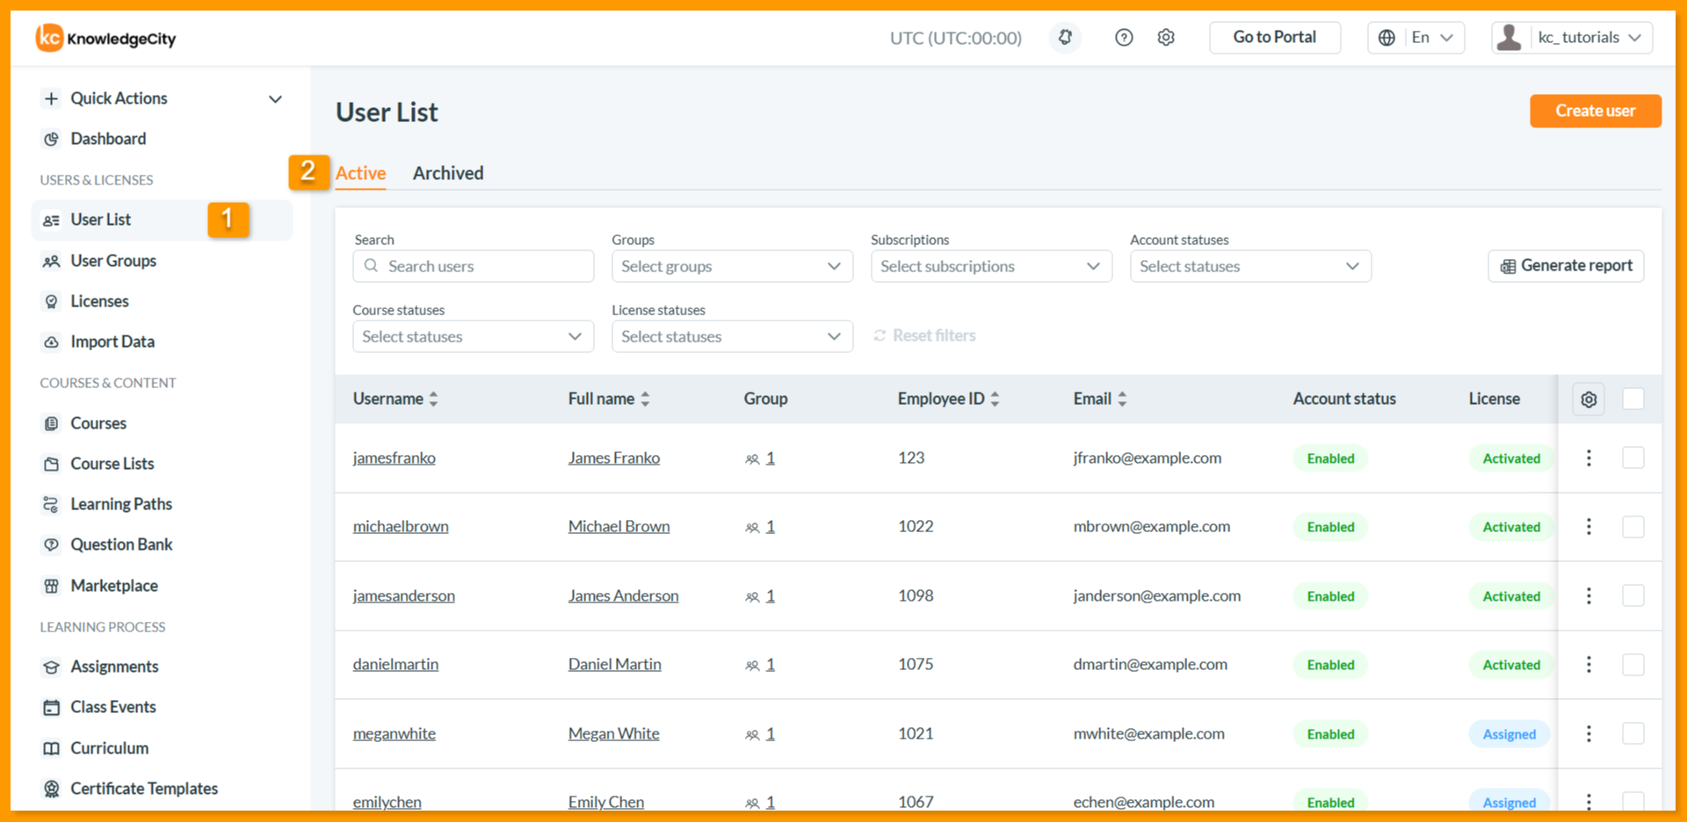
Task: Tick the select-all checkbox in table header
Action: click(x=1633, y=399)
